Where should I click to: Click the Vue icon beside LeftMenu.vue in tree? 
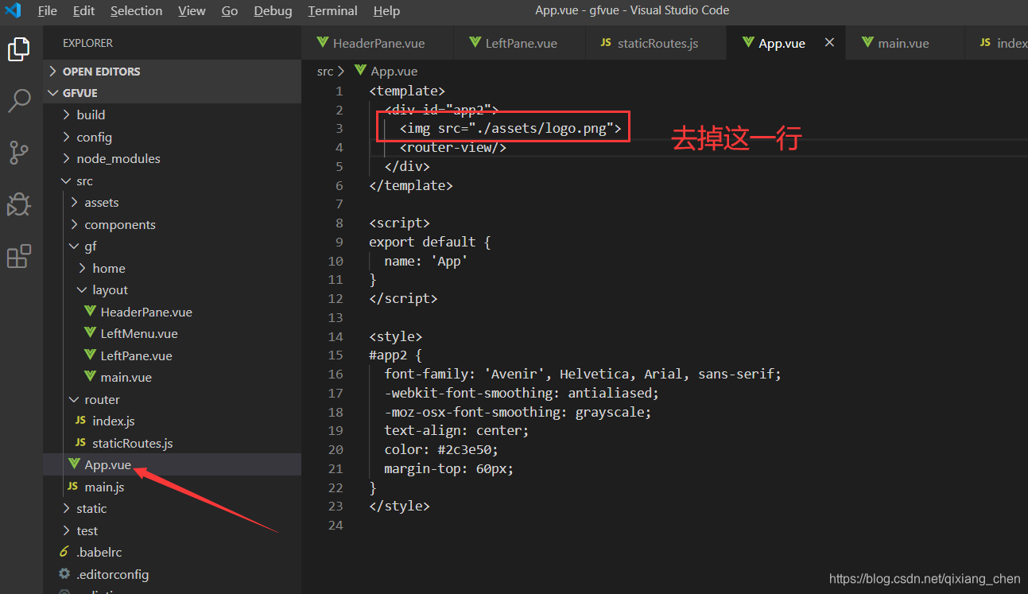(90, 334)
